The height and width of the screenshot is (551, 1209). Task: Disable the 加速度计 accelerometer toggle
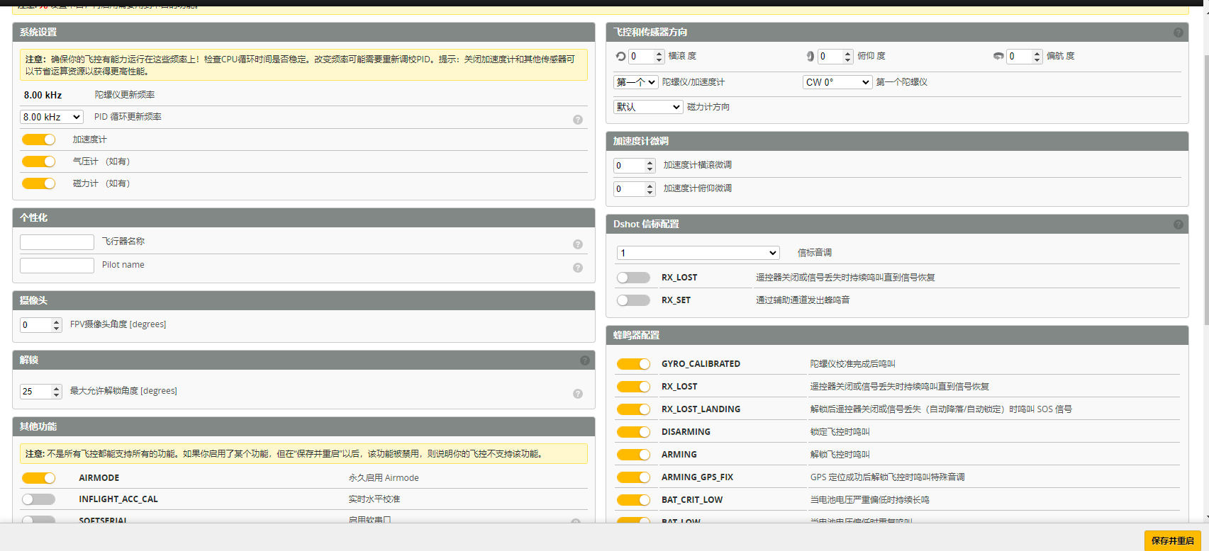pos(39,140)
